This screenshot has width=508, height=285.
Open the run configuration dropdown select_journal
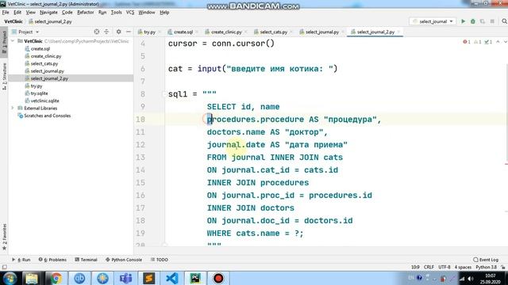tap(433, 21)
